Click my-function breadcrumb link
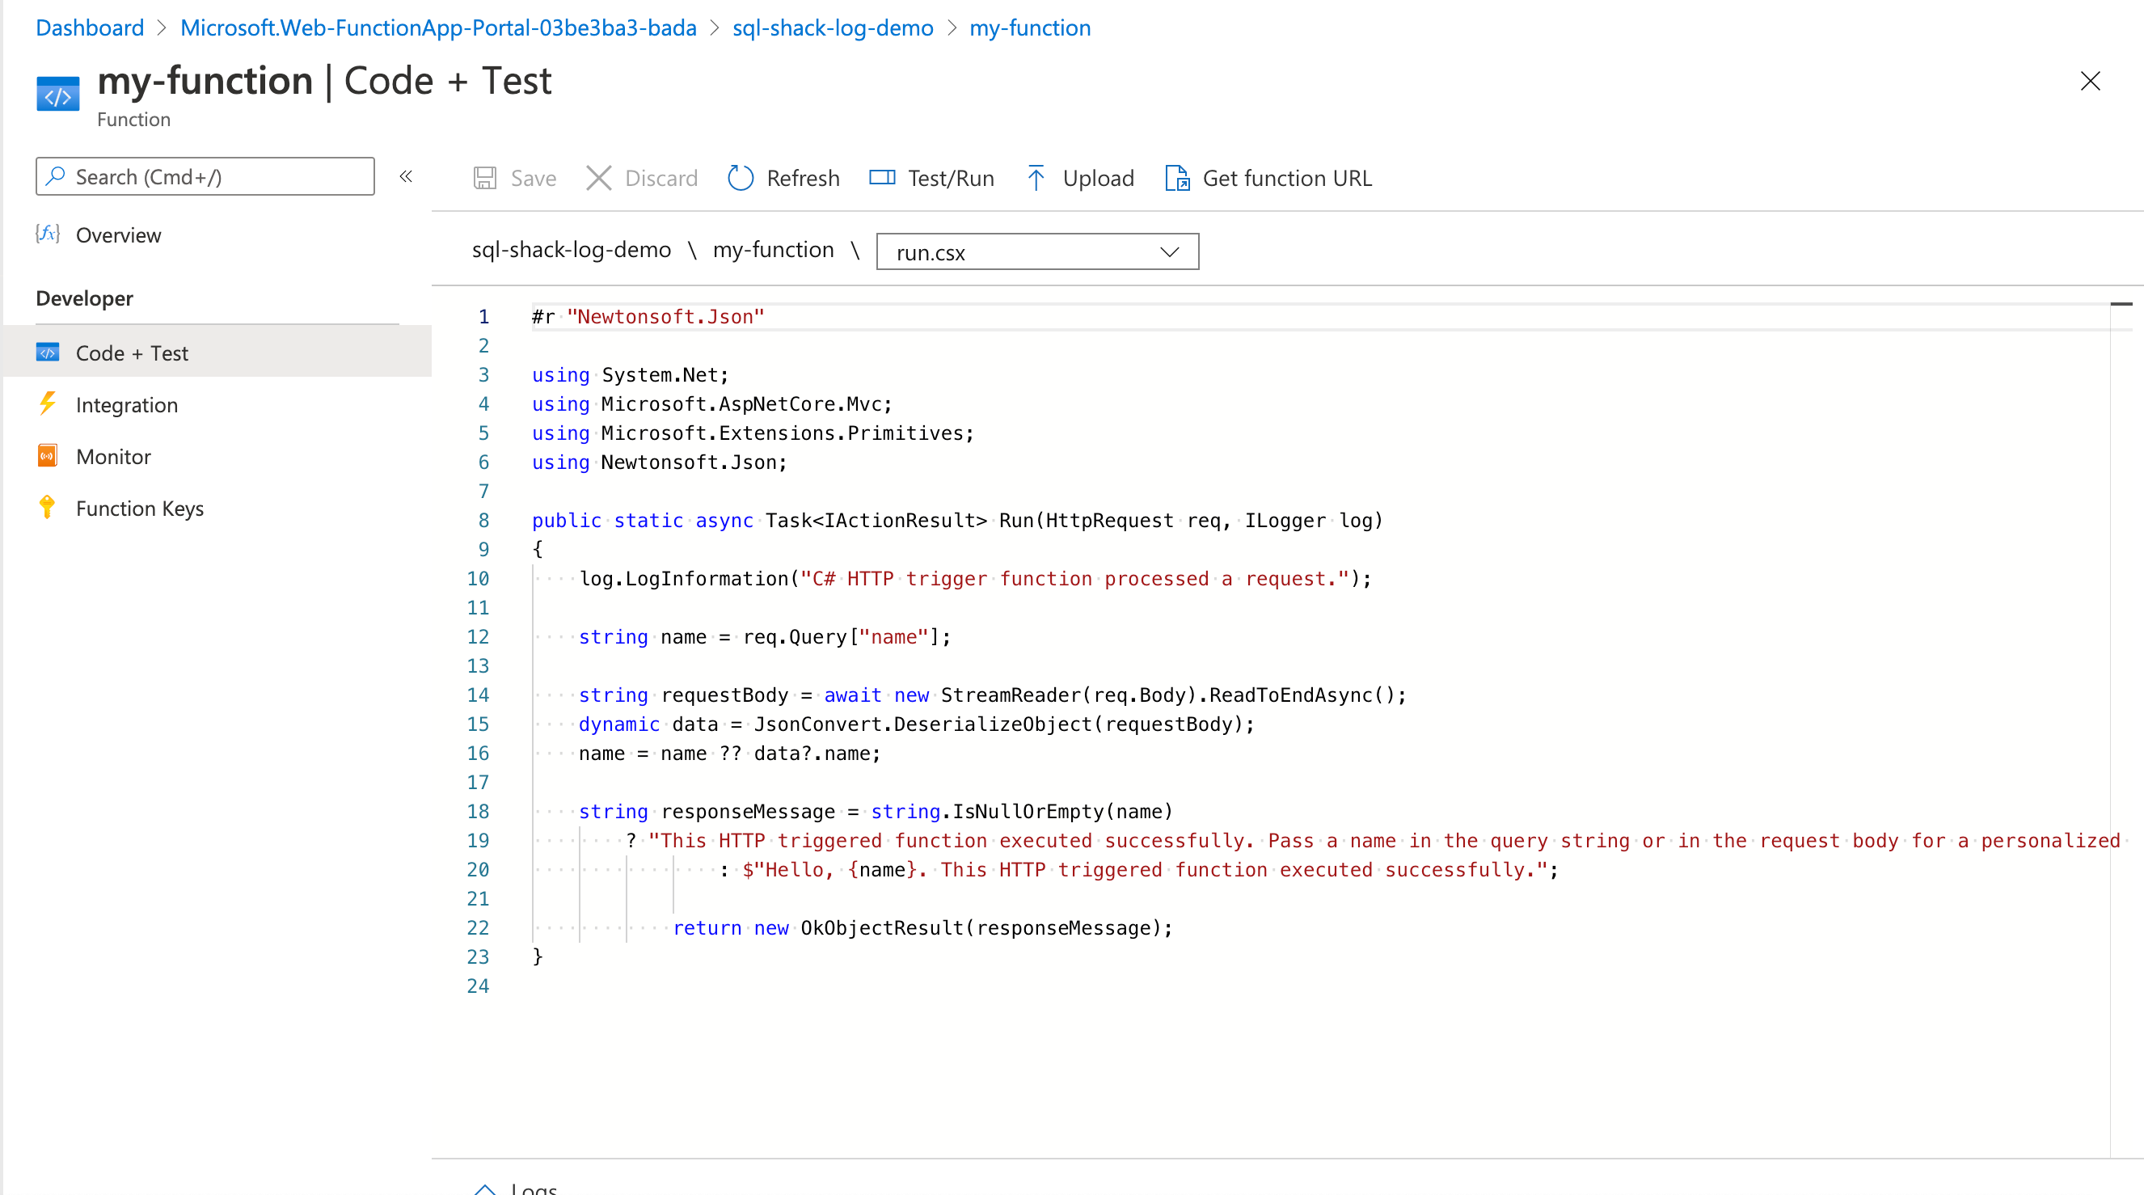Screen dimensions: 2144x1195 [1029, 27]
